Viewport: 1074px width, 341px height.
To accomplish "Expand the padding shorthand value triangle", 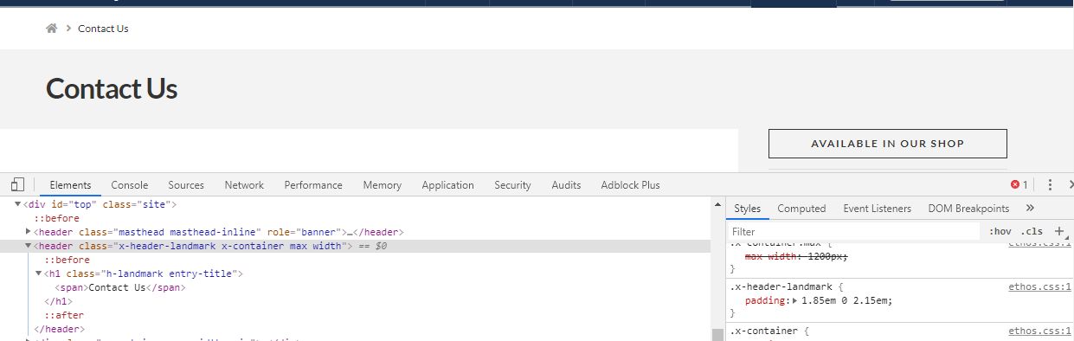I will click(x=795, y=300).
